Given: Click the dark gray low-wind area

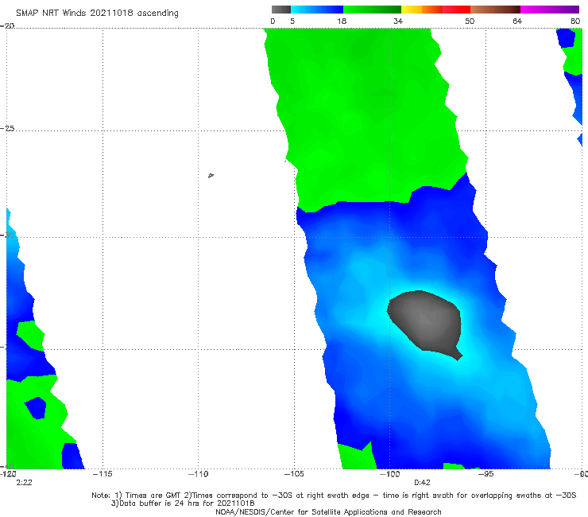Looking at the screenshot, I should 424,323.
